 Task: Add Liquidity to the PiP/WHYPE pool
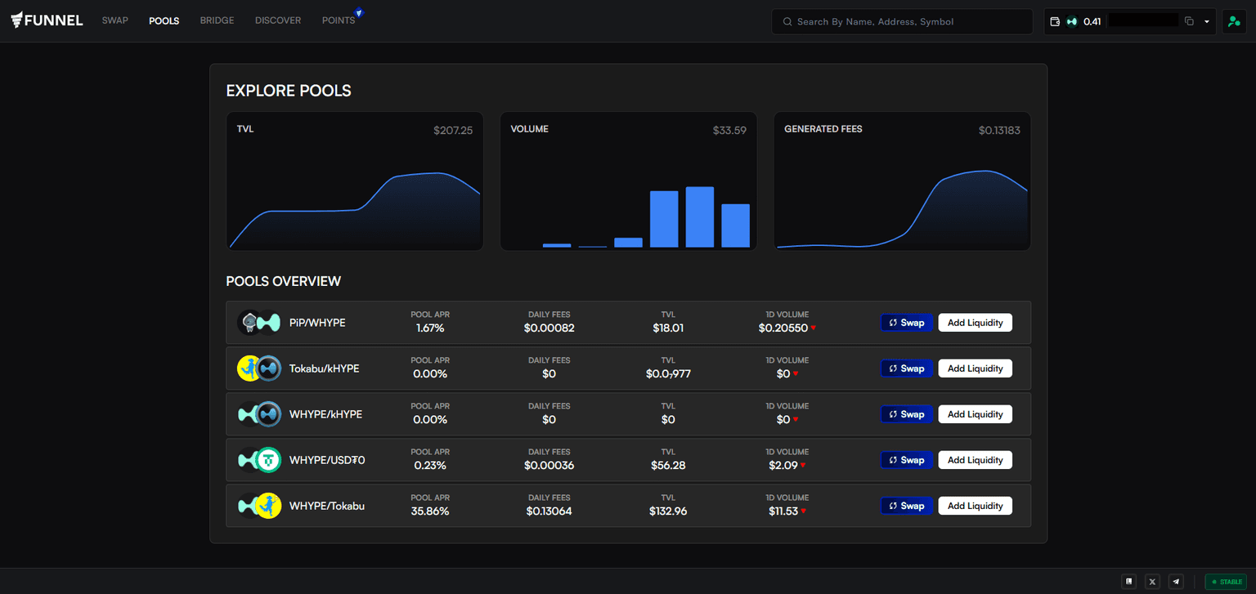pyautogui.click(x=975, y=323)
